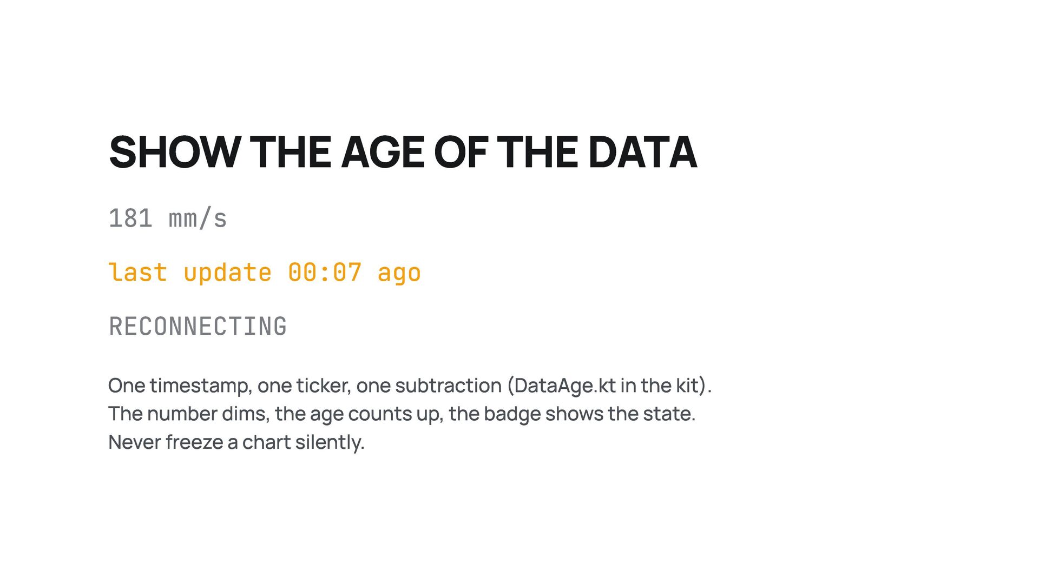Select the dimmed '181 mm/s' reading
Image resolution: width=1039 pixels, height=584 pixels.
[x=168, y=219]
